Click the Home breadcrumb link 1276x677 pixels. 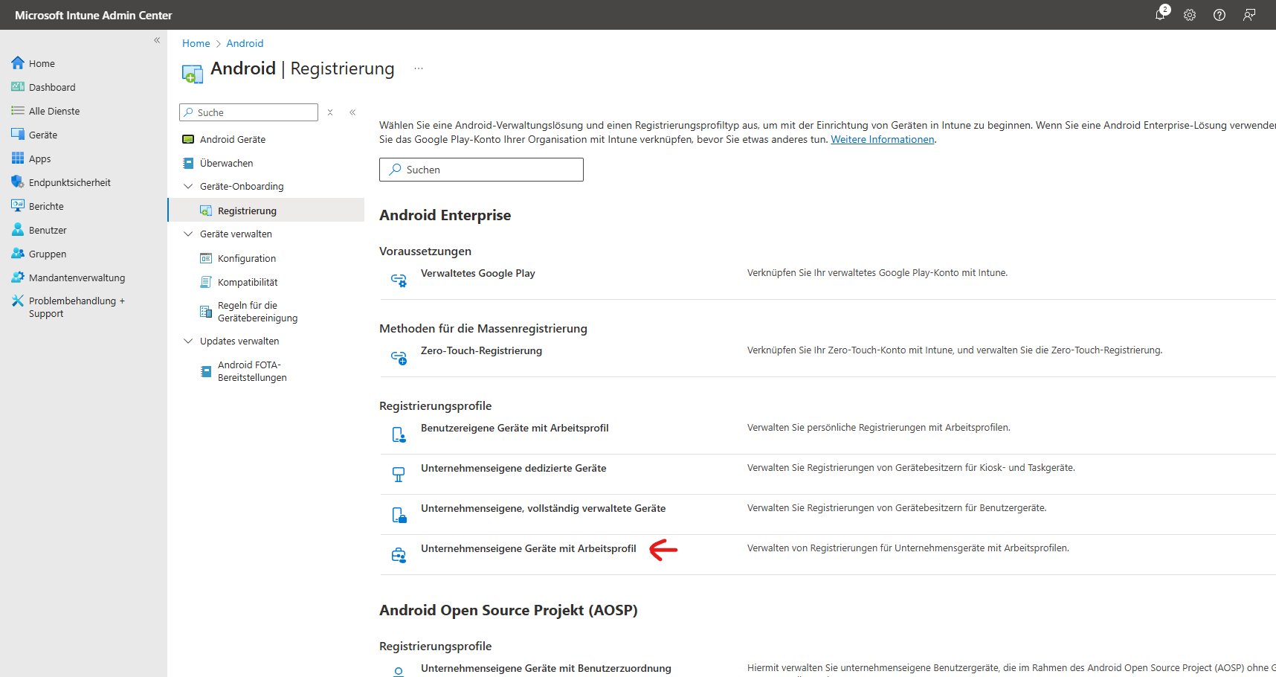point(196,43)
